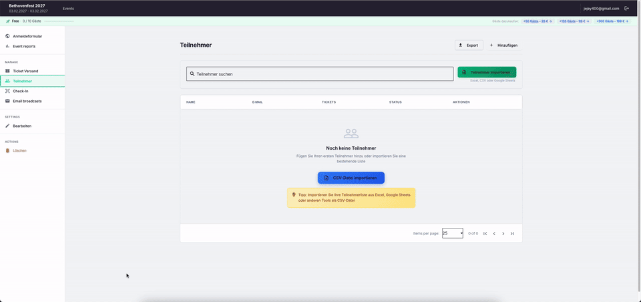Focus the Teilnehmer suchen search field
641x302 pixels.
click(x=320, y=74)
